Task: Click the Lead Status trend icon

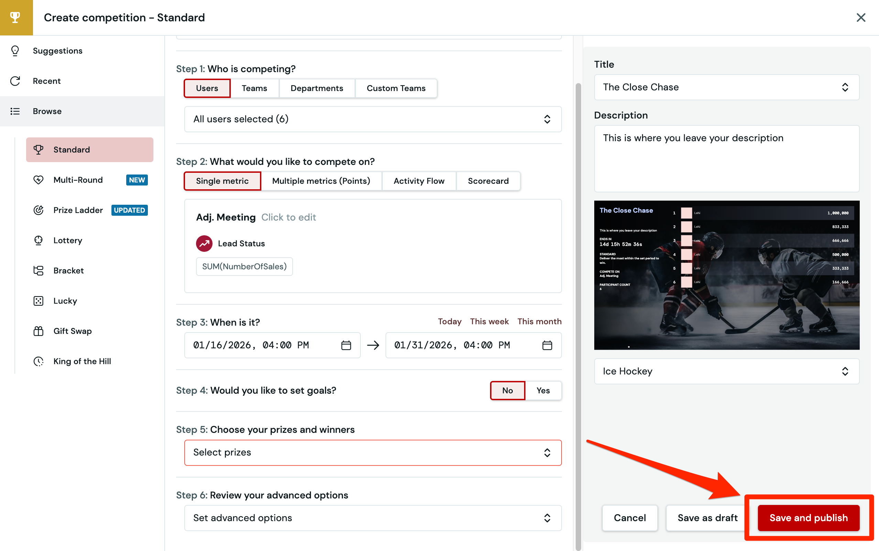Action: [204, 244]
